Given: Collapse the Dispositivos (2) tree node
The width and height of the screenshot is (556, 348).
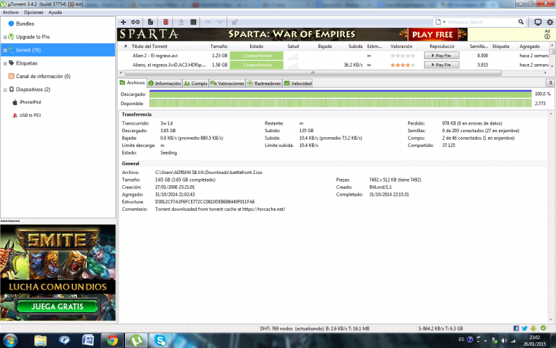Looking at the screenshot, I should tap(5, 90).
